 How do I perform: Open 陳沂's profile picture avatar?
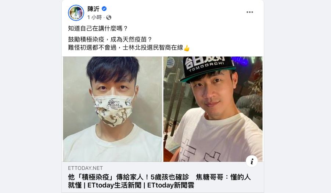tap(76, 12)
